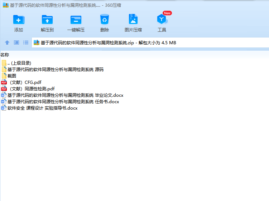Viewport: 269px width, 201px height.
Task: Switch to the thumbnail view icon
Action: pyautogui.click(x=16, y=42)
